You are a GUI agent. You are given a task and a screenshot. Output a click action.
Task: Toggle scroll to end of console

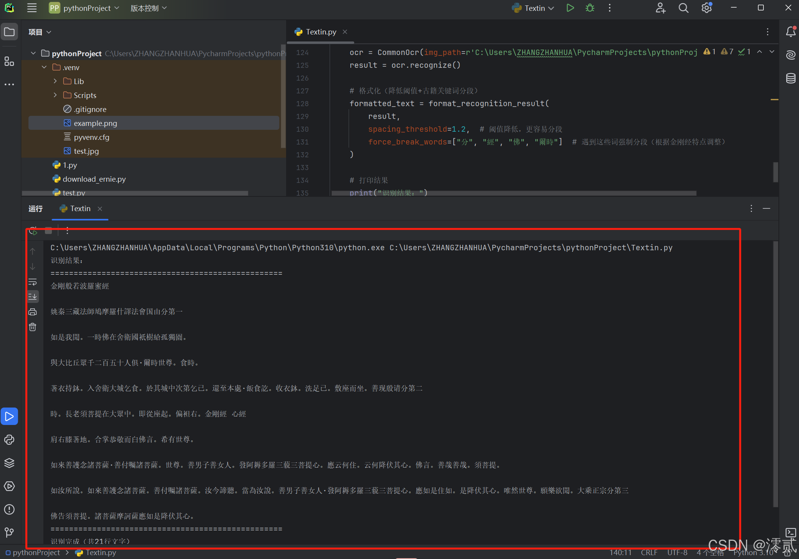point(33,297)
